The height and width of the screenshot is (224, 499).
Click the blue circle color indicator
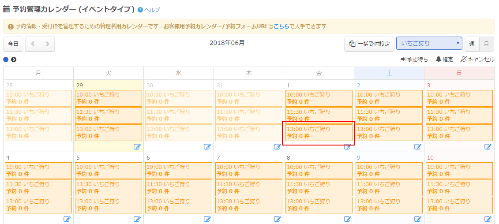point(6,60)
